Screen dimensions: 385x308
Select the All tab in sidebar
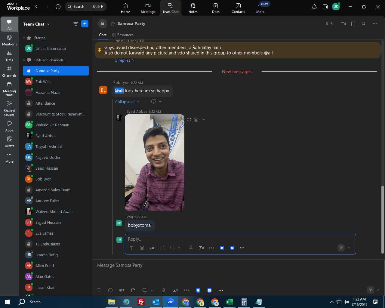click(x=9, y=24)
